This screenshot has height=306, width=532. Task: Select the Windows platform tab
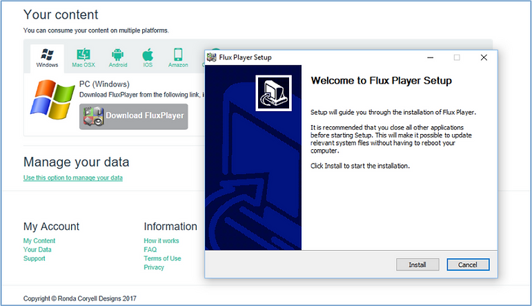pos(47,58)
